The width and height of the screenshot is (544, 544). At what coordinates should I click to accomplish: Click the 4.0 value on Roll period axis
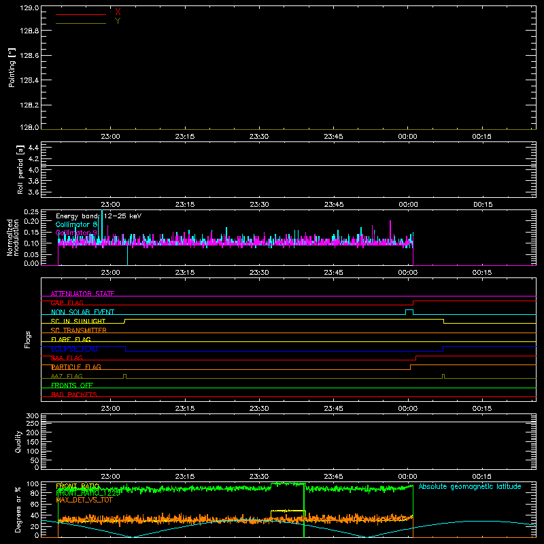[x=33, y=170]
